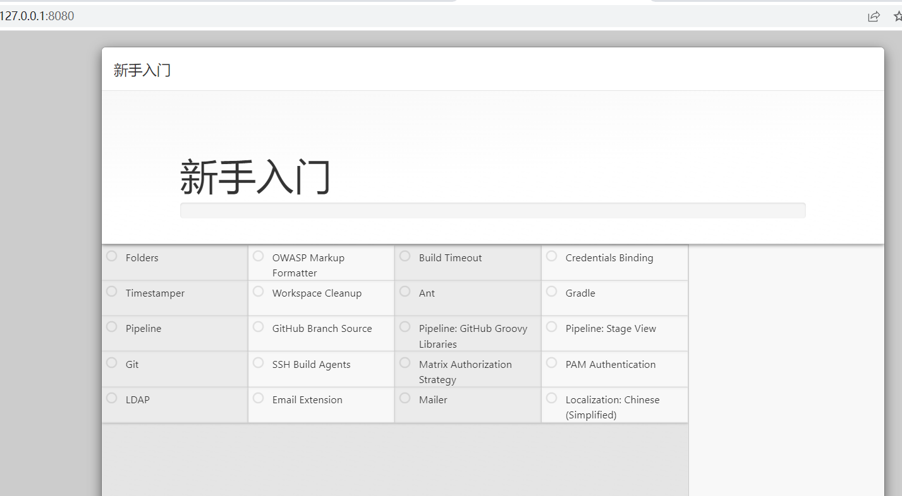Click the large 新手入门 heading
Screen dimensions: 902x496
click(255, 177)
